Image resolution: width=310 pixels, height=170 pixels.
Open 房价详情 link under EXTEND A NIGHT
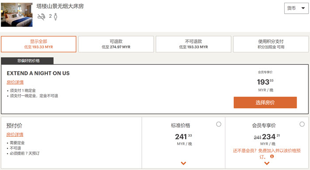pyautogui.click(x=15, y=82)
